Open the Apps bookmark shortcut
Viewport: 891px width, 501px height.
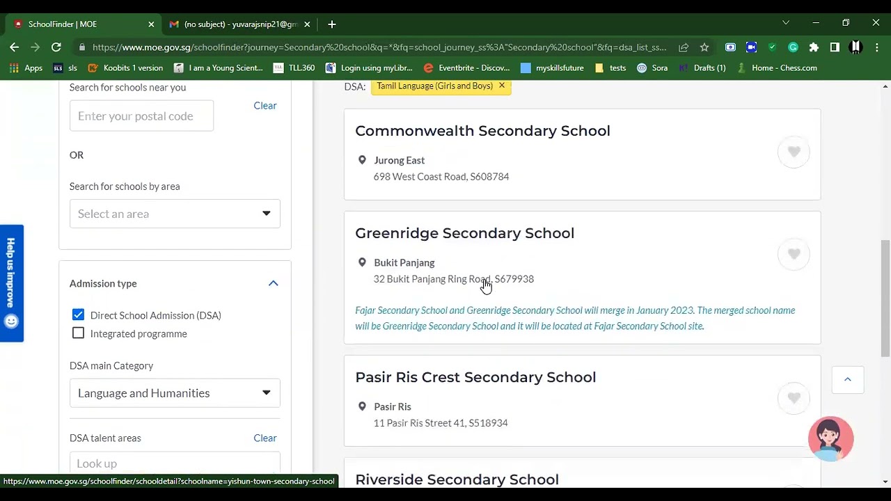coord(26,68)
